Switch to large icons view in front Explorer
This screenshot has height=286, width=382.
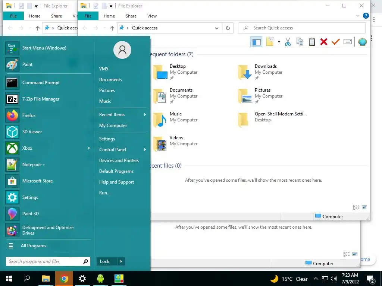(x=364, y=207)
